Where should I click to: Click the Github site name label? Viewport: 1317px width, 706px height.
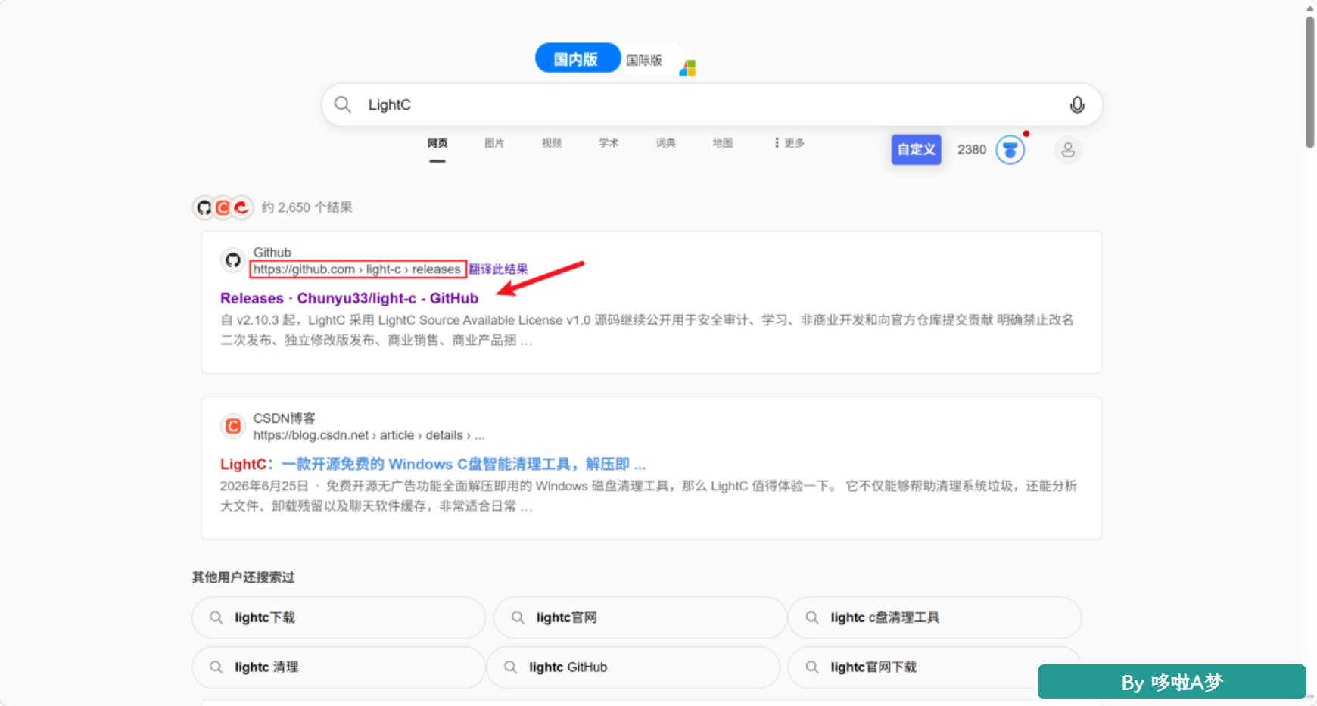click(x=272, y=252)
